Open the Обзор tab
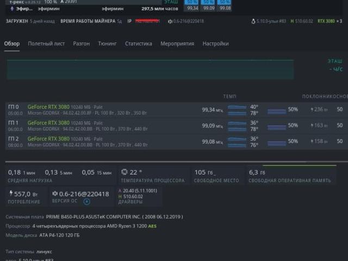The width and height of the screenshot is (348, 261). (12, 43)
